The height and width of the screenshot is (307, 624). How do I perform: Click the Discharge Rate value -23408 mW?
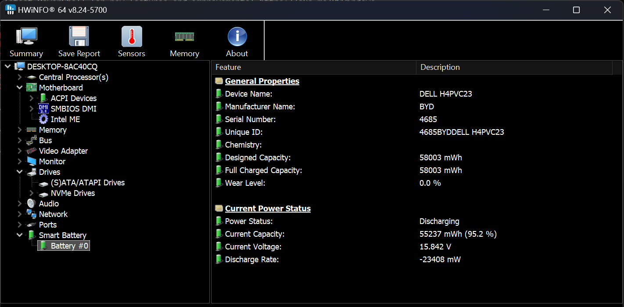(x=440, y=260)
